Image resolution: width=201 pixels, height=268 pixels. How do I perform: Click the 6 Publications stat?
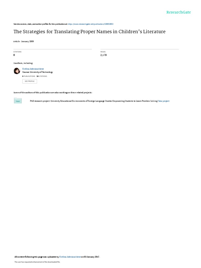pyautogui.click(x=29, y=76)
